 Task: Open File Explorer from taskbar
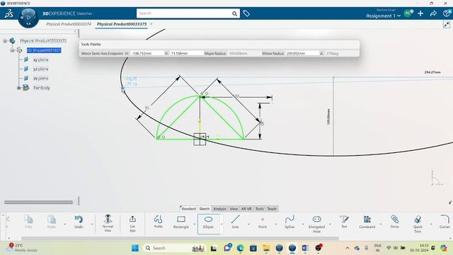coord(266,248)
